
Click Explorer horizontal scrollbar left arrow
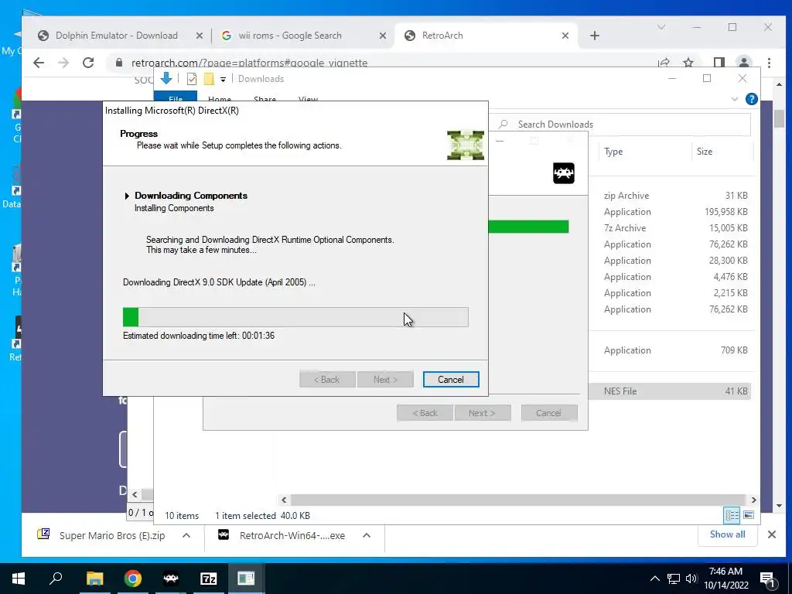[x=284, y=500]
